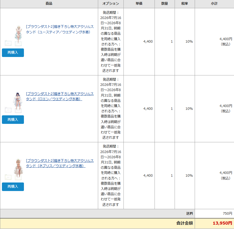The height and width of the screenshot is (229, 234).
Task: Click the ユースティア product thumbnail image
Action: click(x=13, y=36)
